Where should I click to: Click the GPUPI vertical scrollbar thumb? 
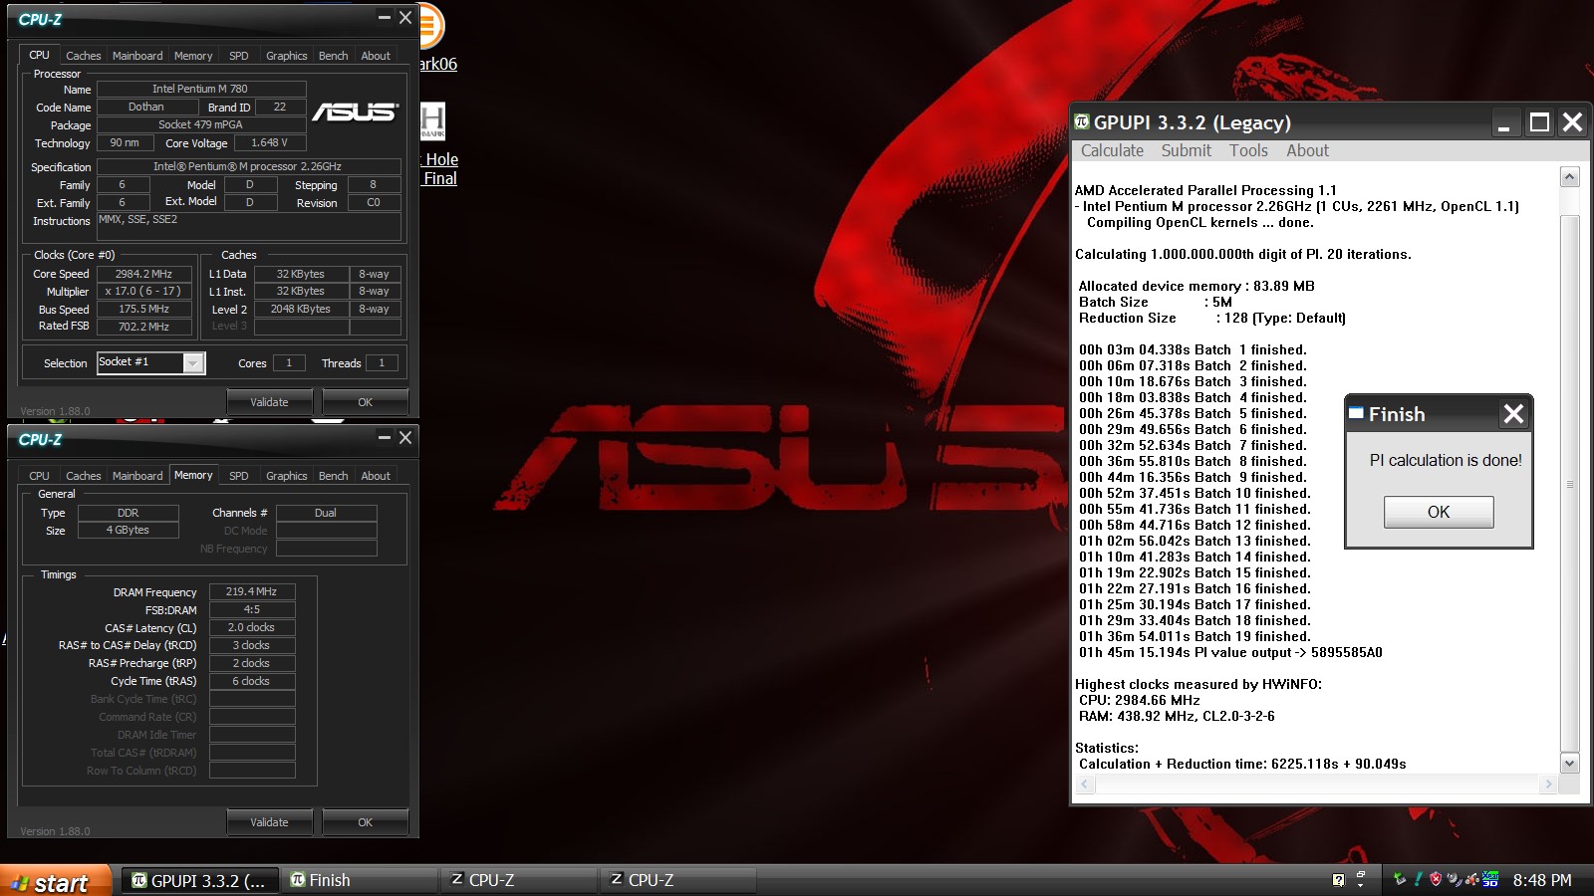pyautogui.click(x=1570, y=484)
